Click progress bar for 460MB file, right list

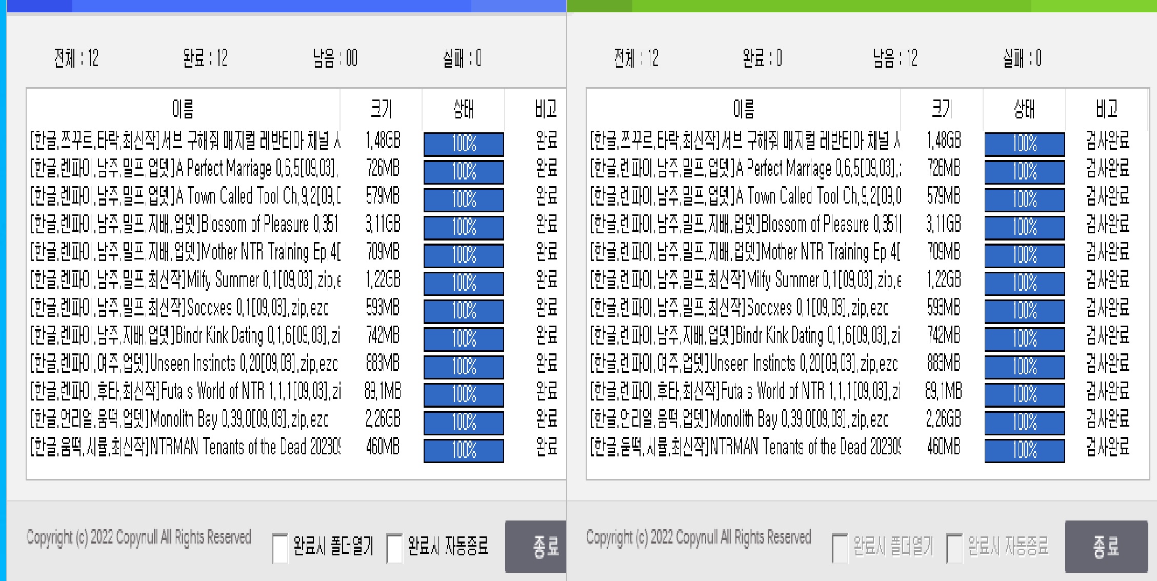1024,450
